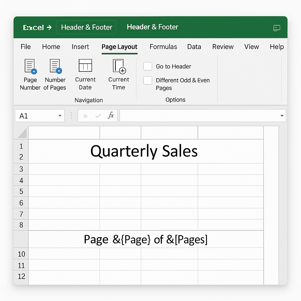Click into the formula bar input
This screenshot has width=301, height=301.
203,116
